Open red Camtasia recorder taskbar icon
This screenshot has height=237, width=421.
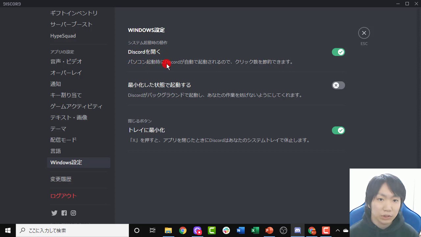pos(326,230)
